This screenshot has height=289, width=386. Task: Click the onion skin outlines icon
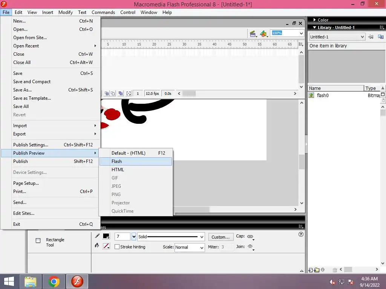[113, 94]
